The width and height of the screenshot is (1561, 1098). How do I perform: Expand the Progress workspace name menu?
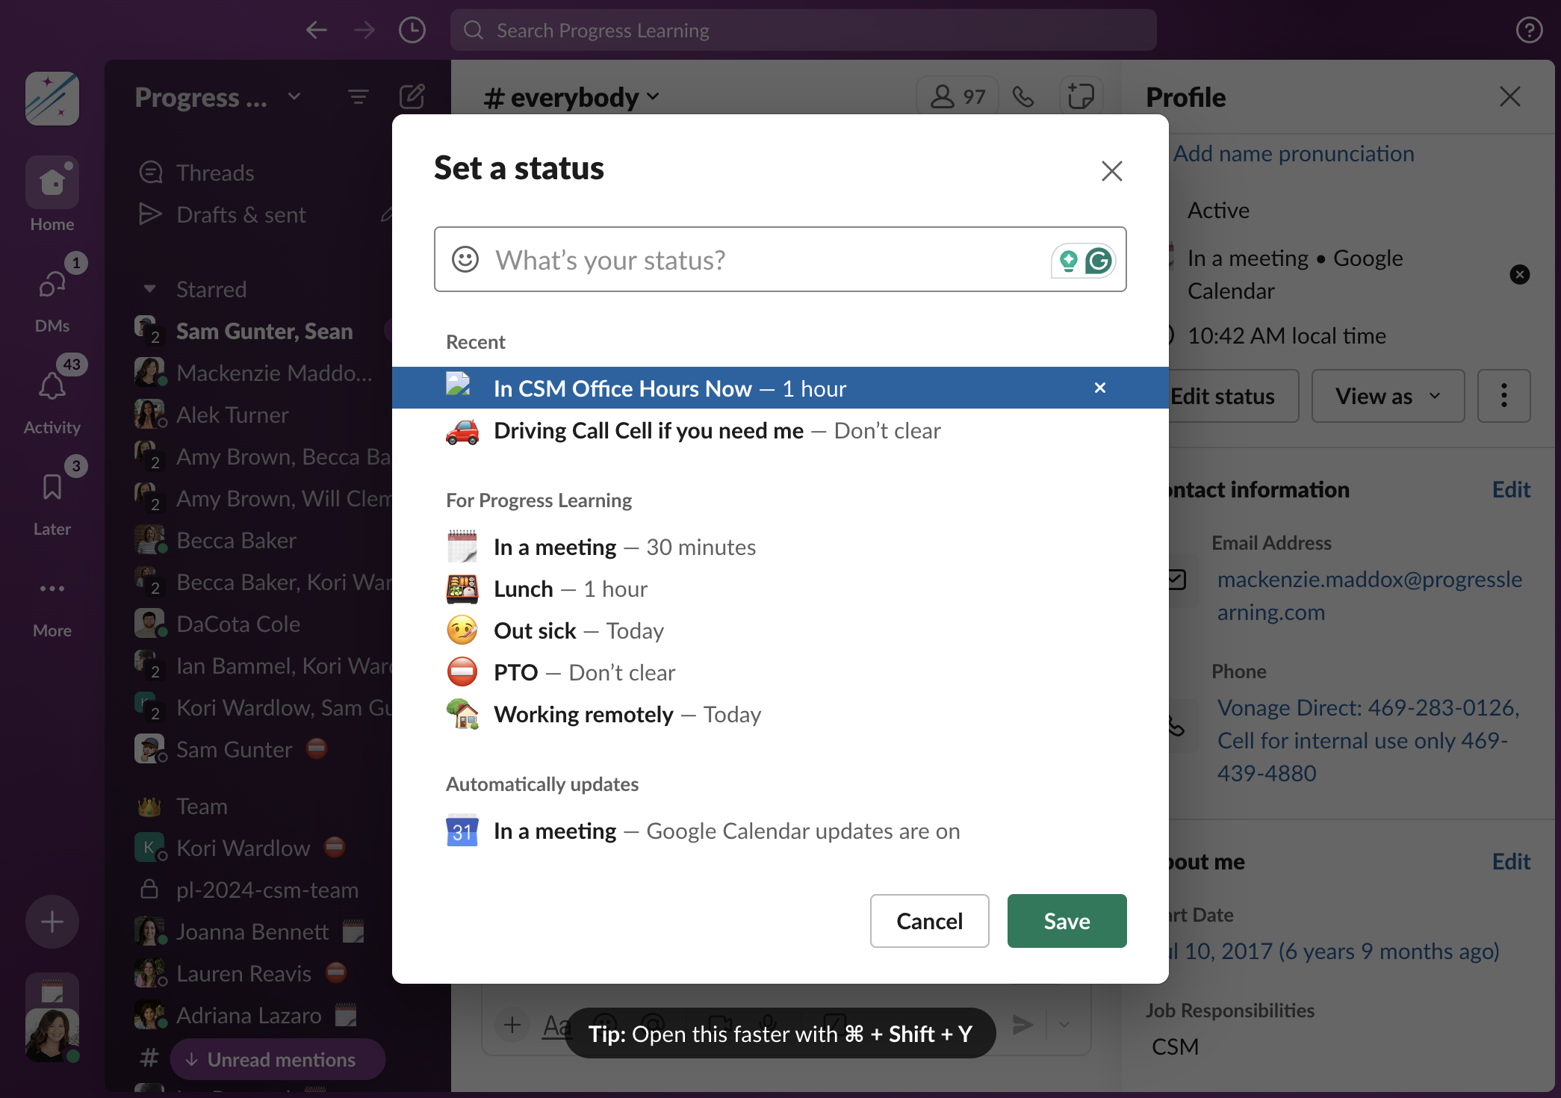[x=218, y=97]
